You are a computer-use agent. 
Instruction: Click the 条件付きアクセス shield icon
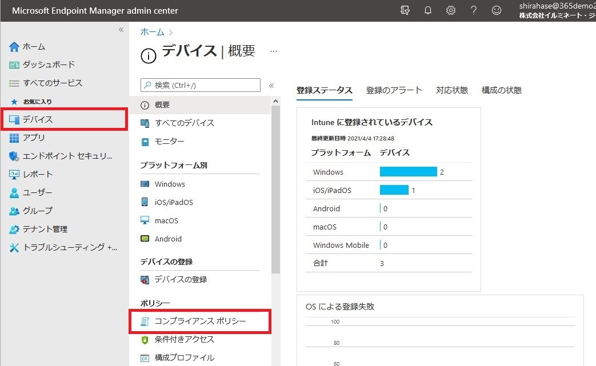pyautogui.click(x=145, y=340)
